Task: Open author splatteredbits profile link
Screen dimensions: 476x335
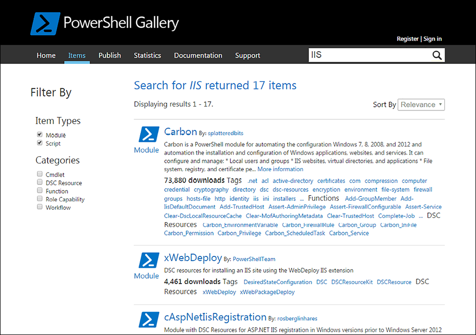Action: click(225, 133)
